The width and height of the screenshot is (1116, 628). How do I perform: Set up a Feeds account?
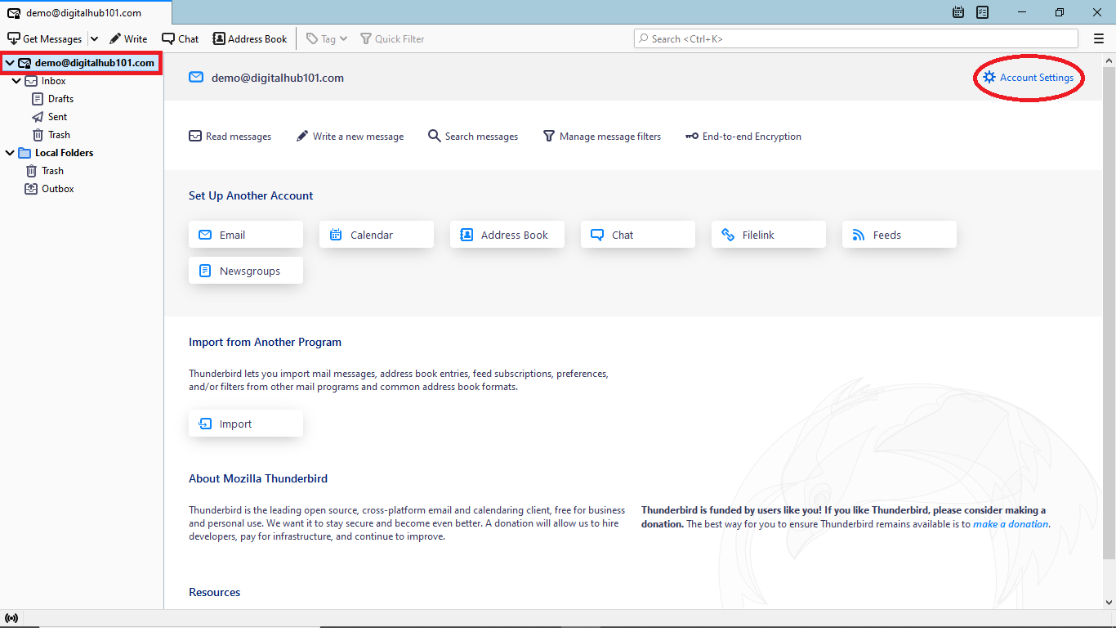tap(899, 235)
